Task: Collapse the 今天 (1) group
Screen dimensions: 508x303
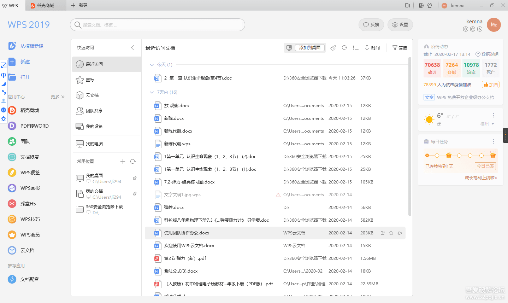Action: 152,65
